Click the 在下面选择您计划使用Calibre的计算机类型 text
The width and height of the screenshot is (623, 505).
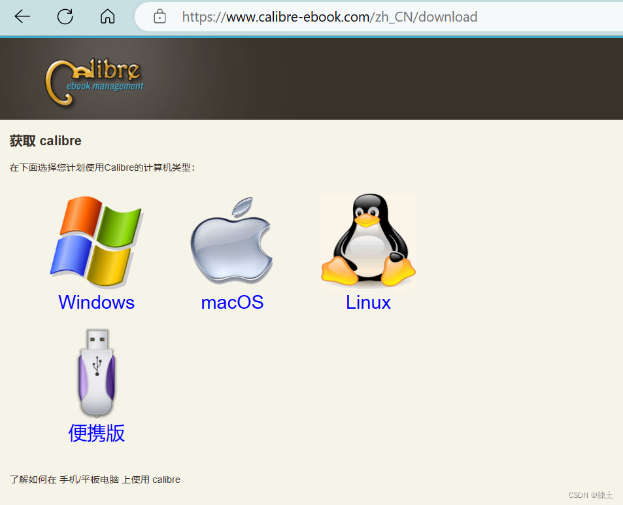click(x=102, y=168)
